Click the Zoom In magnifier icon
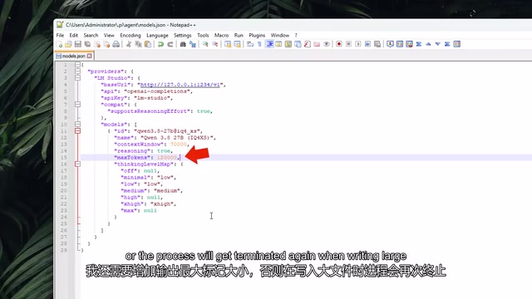This screenshot has width=532, height=299. click(x=205, y=44)
